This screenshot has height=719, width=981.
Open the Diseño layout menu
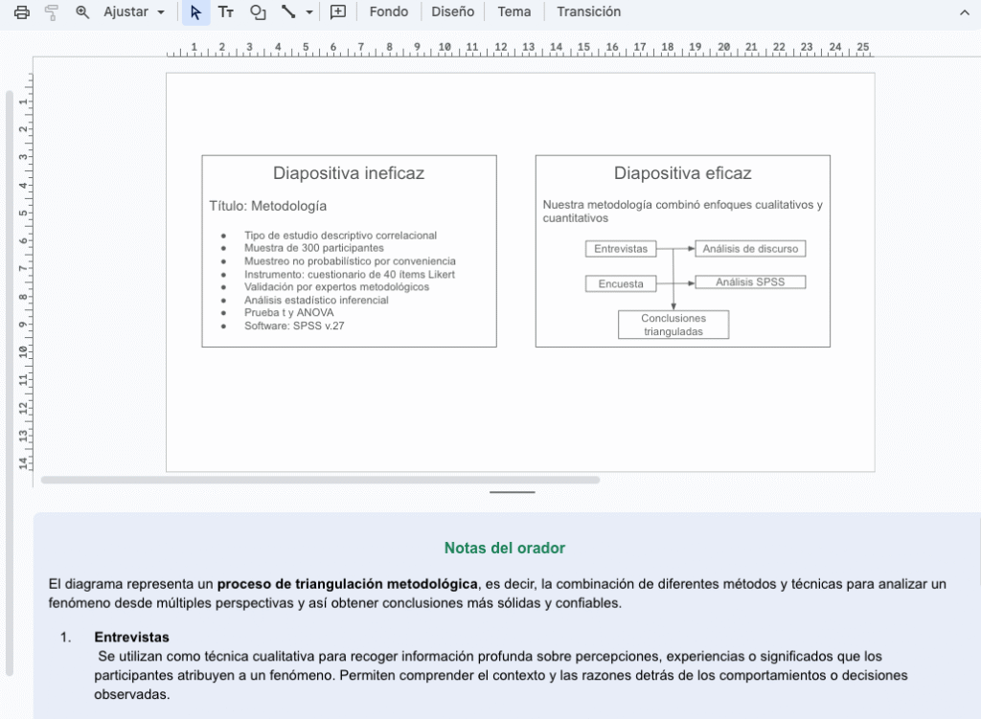click(x=452, y=12)
